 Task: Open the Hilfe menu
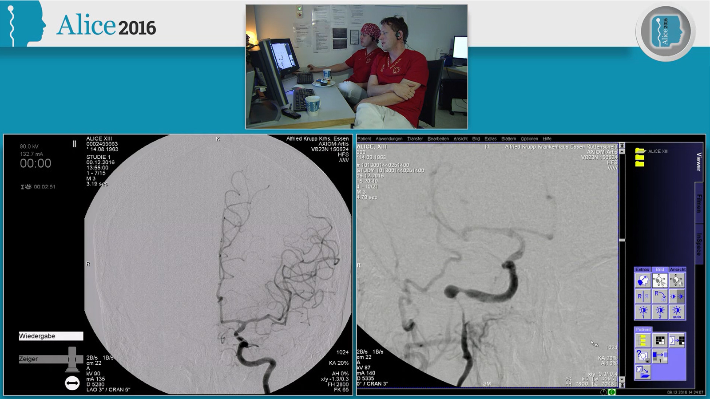click(547, 139)
